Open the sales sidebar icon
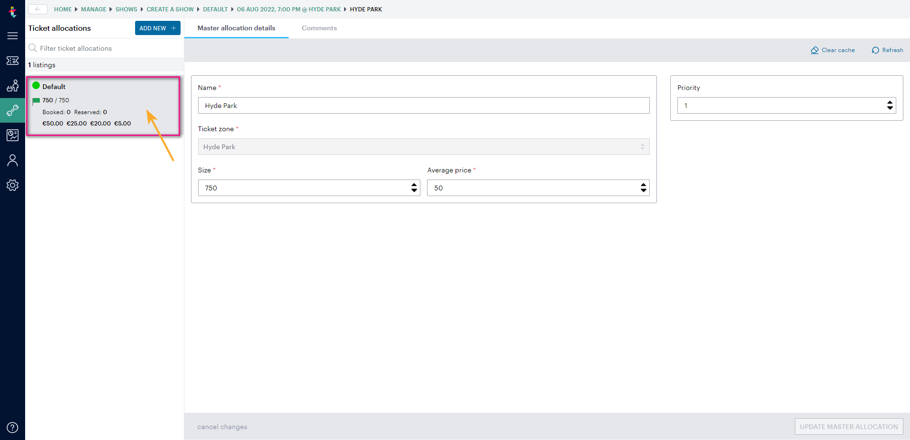Viewport: 910px width, 440px height. [12, 86]
